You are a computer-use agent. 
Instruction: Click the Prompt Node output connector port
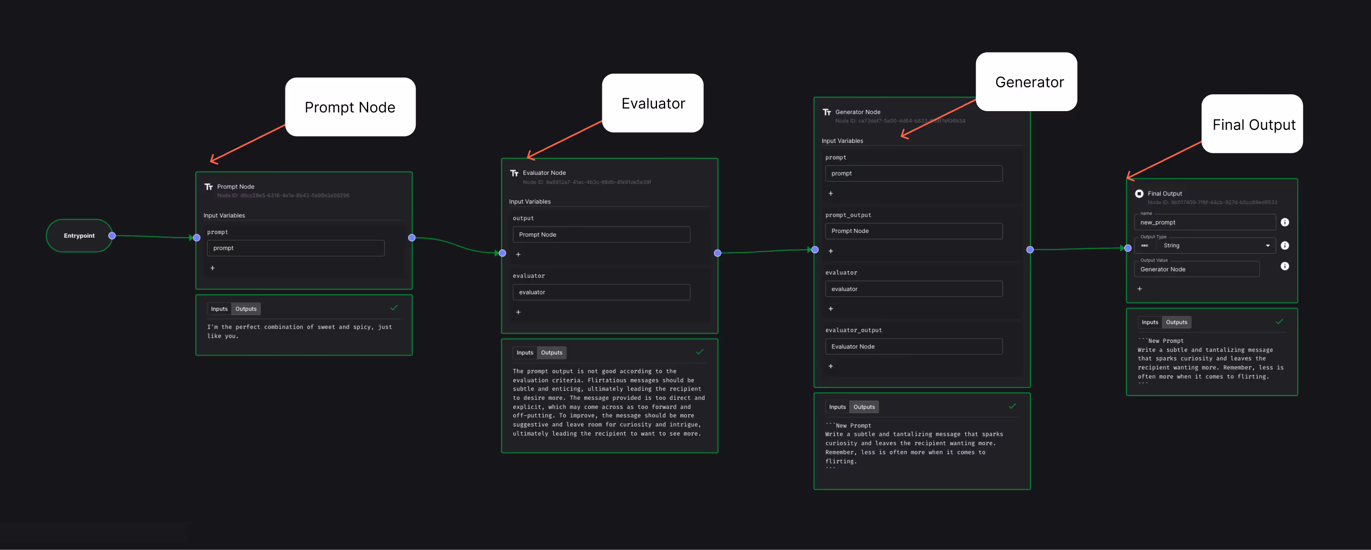coord(411,238)
